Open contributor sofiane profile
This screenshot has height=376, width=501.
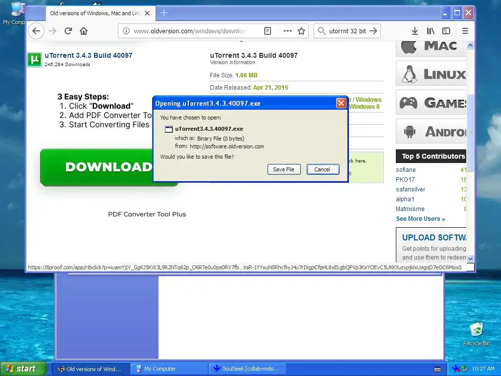406,170
